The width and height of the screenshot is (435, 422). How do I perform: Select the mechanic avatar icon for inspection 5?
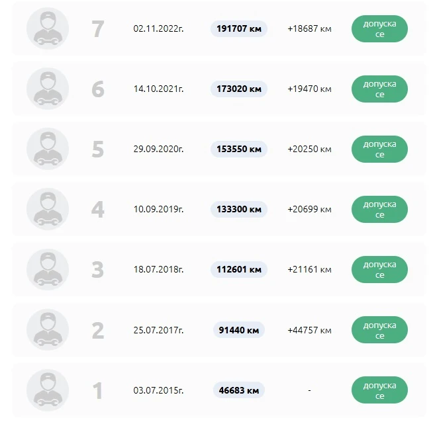coord(48,149)
